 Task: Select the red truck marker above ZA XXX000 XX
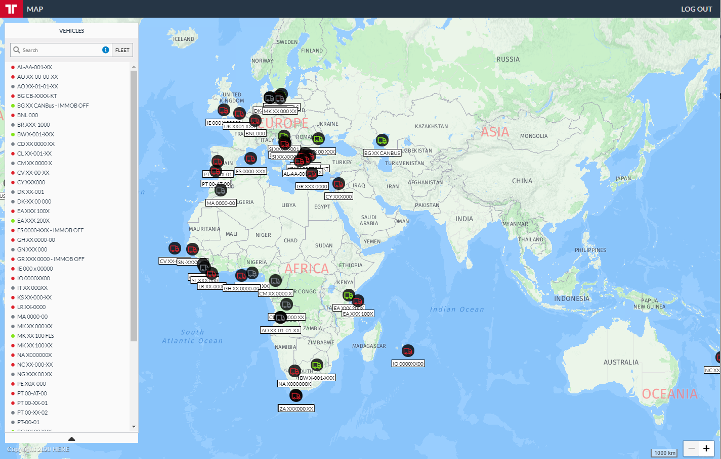pos(296,395)
